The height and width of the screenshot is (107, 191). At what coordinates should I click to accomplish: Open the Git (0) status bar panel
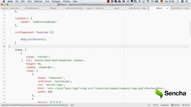point(186,105)
